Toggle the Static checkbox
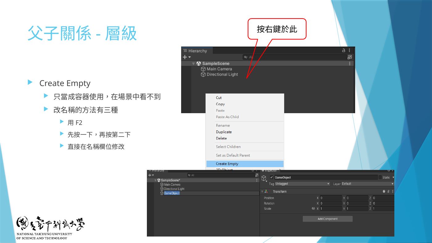This screenshot has width=432, height=243. [380, 177]
